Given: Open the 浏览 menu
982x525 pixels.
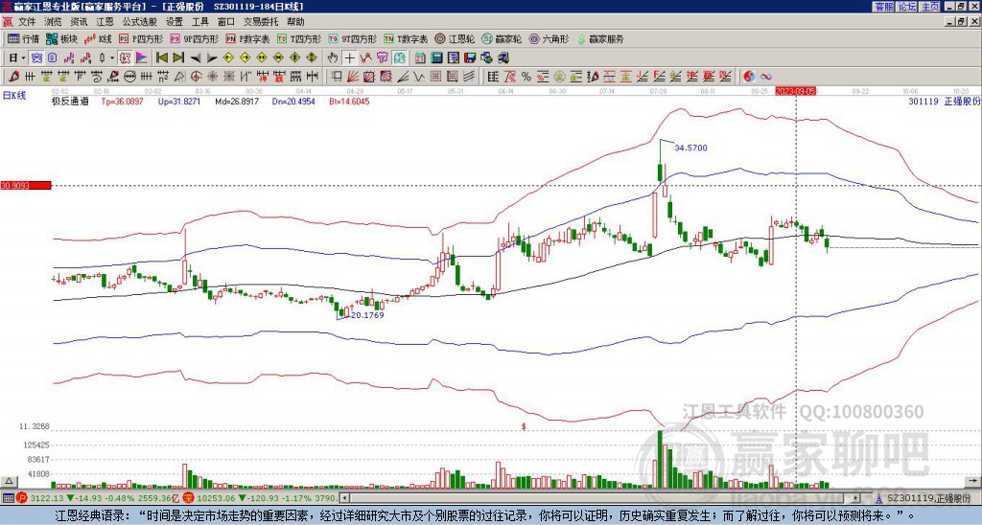Looking at the screenshot, I should (54, 22).
